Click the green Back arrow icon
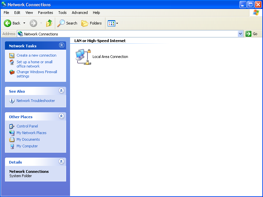The image size is (263, 197). pyautogui.click(x=8, y=23)
